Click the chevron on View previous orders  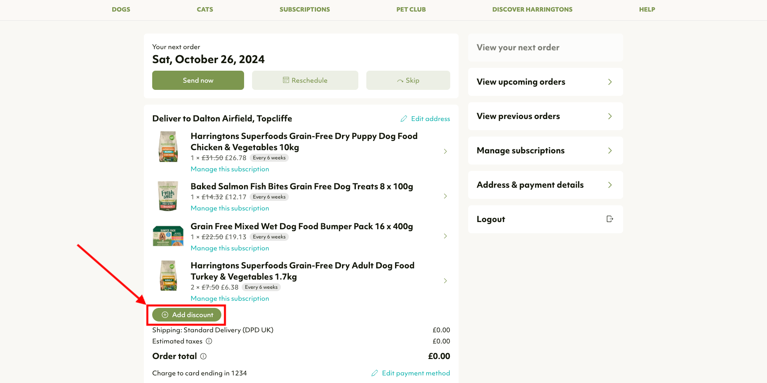610,116
